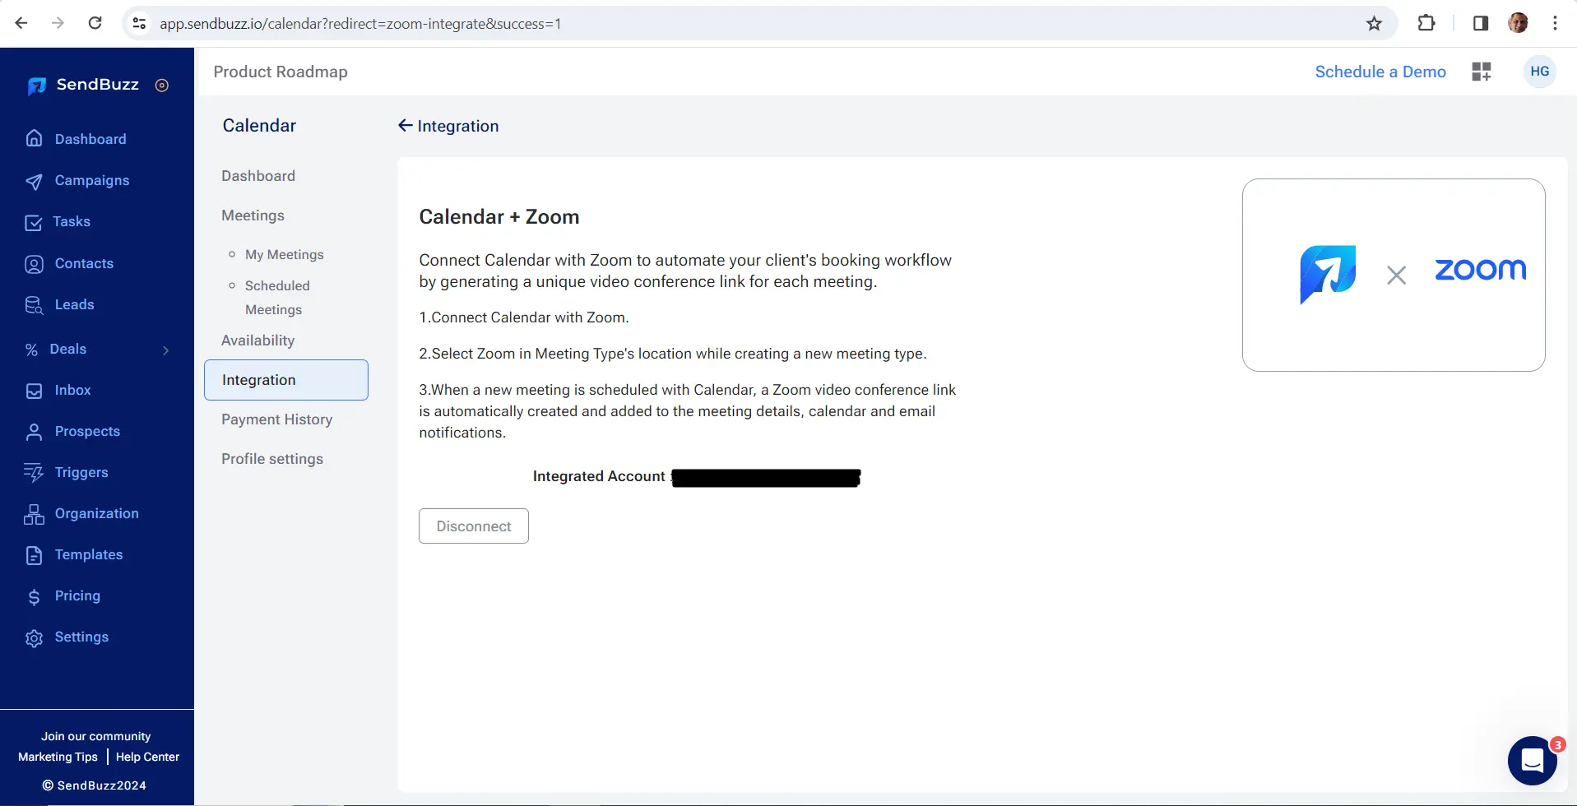Click the Settings gear icon

[34, 637]
